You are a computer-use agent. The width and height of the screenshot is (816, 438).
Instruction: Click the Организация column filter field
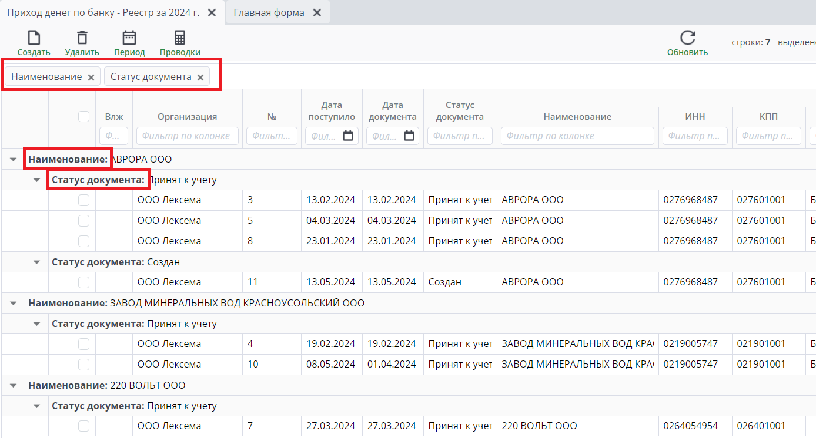tap(187, 136)
